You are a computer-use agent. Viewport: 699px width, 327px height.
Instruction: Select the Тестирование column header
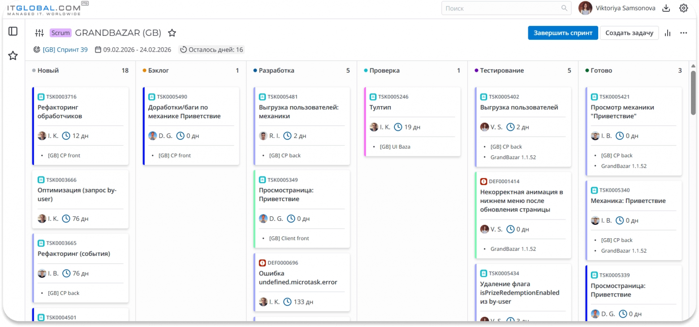(x=502, y=70)
